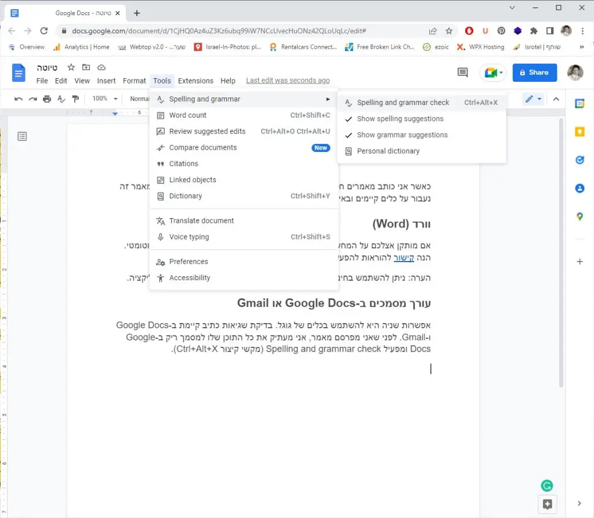Click the Pinterest extension icon
The image size is (594, 518).
coord(501,31)
